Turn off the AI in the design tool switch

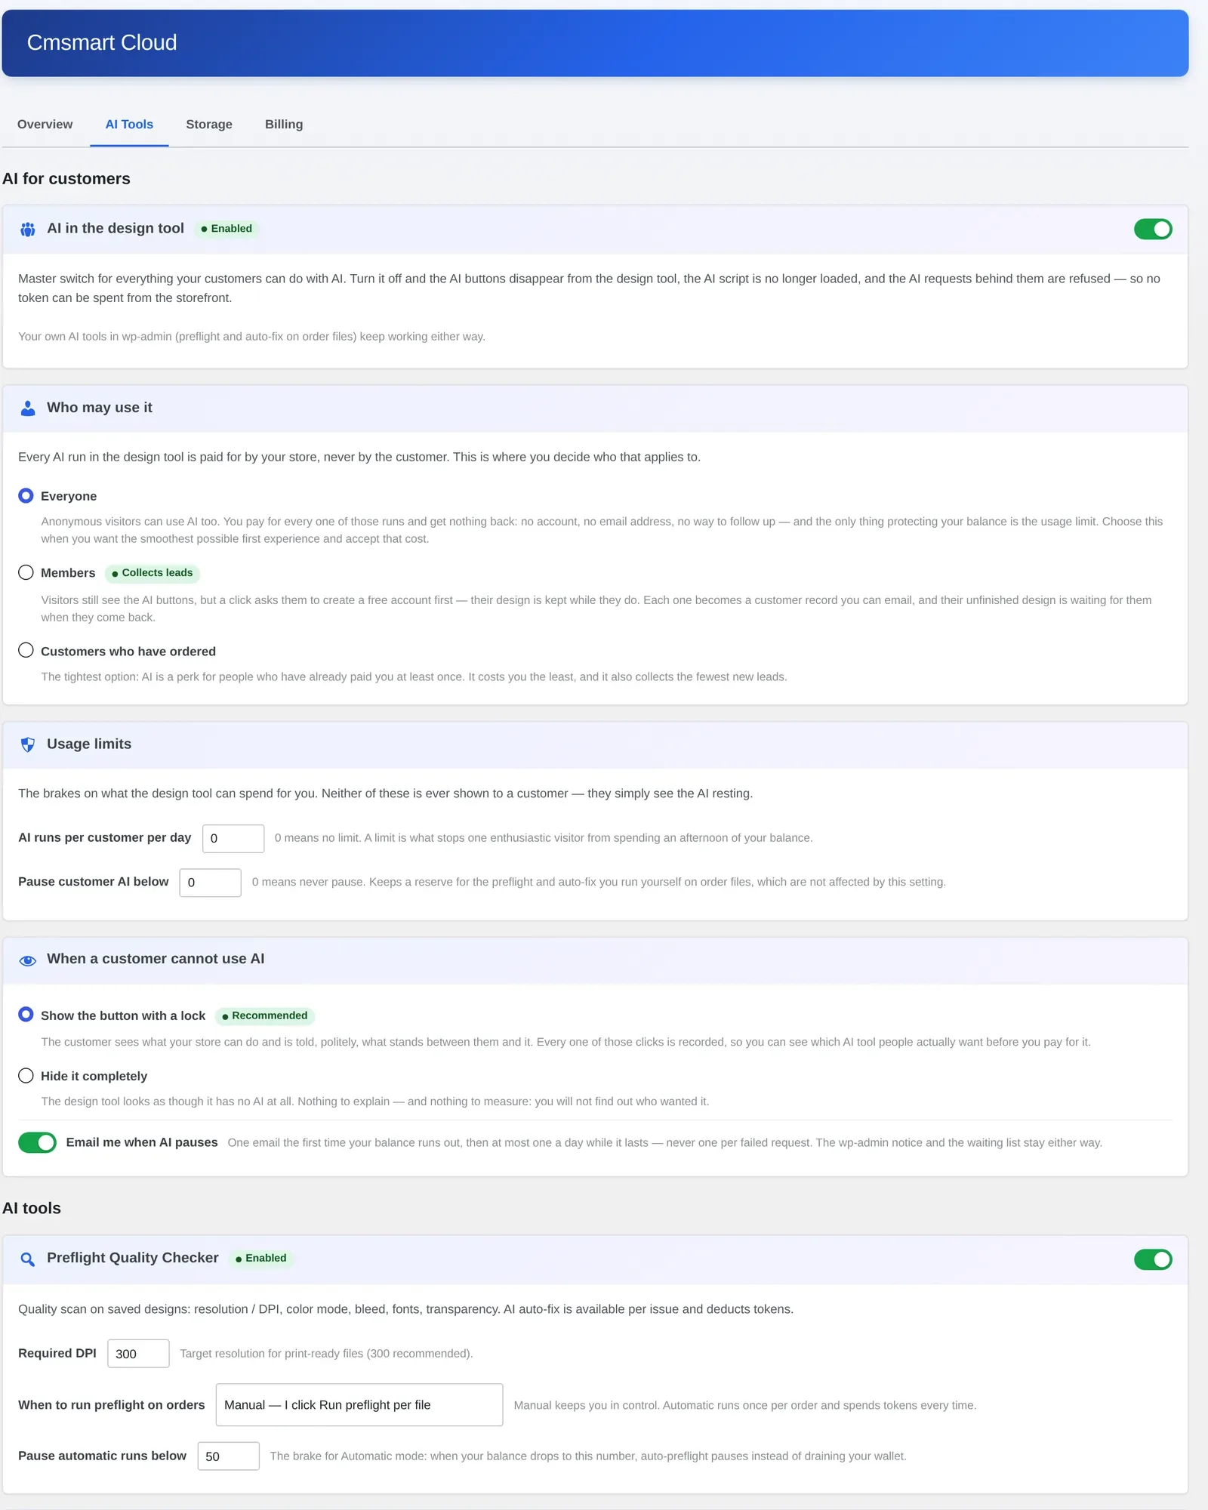click(1153, 229)
